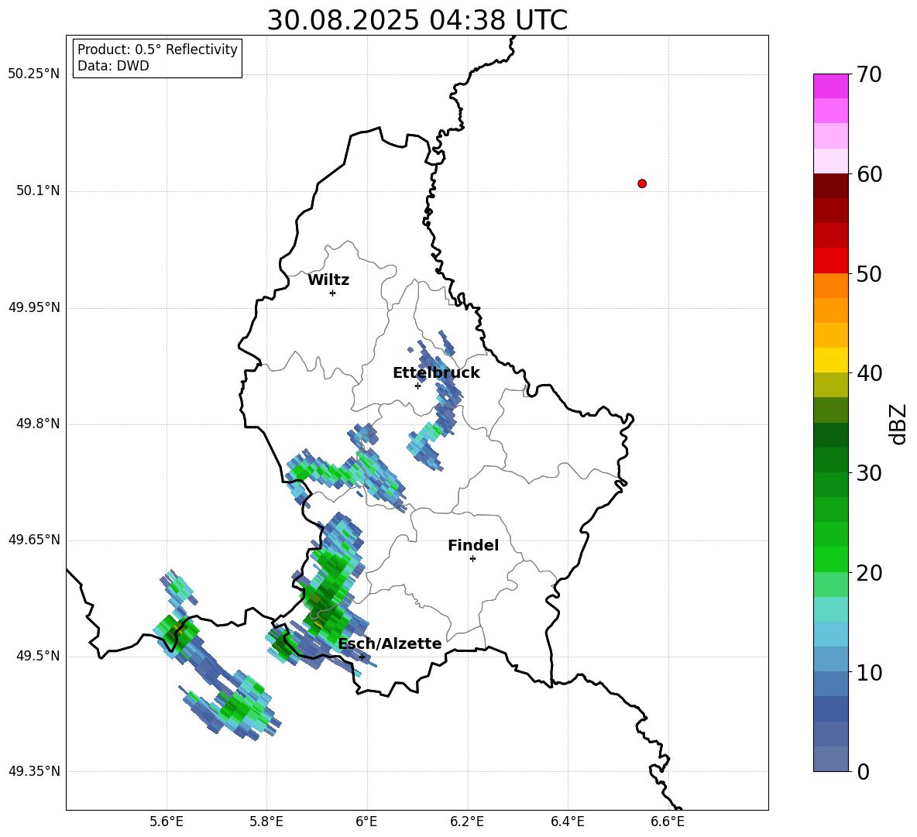Click the colorbar tick label 20
Image resolution: width=917 pixels, height=837 pixels.
869,573
